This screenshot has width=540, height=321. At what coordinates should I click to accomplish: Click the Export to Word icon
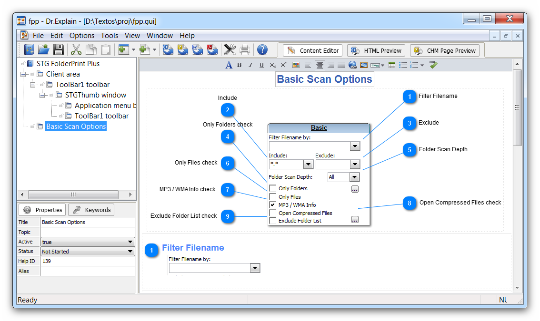197,49
